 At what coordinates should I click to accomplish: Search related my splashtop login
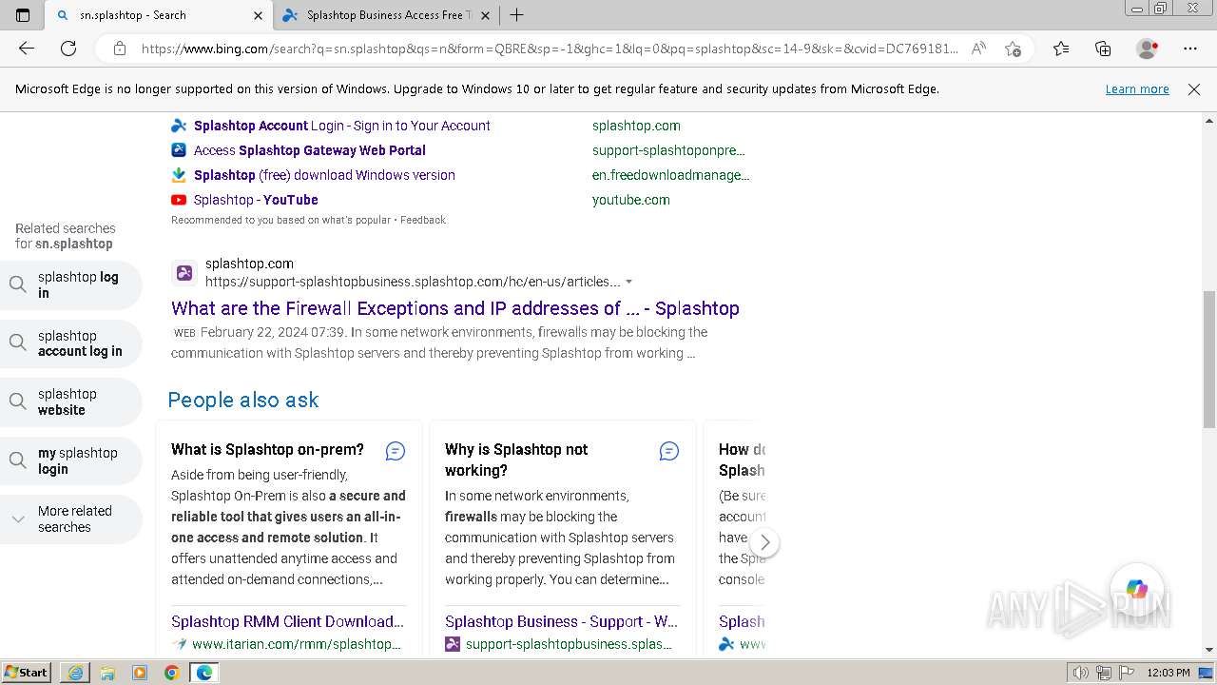[x=71, y=460]
